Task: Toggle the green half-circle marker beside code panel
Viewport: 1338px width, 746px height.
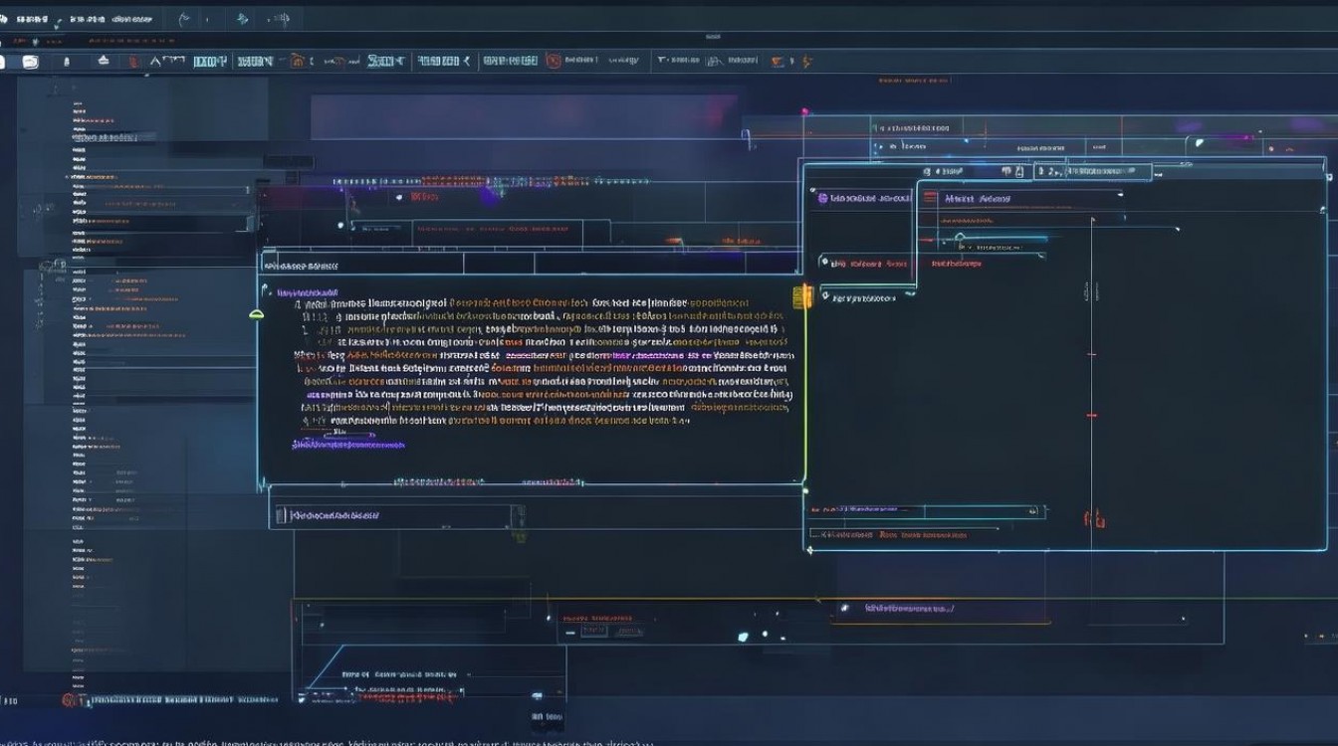Action: (256, 314)
